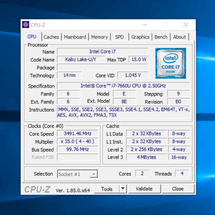Click the Stepping value '9'
The image size is (215, 215).
point(178,94)
